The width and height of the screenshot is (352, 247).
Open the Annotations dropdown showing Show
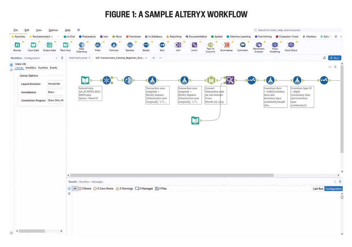click(x=56, y=92)
